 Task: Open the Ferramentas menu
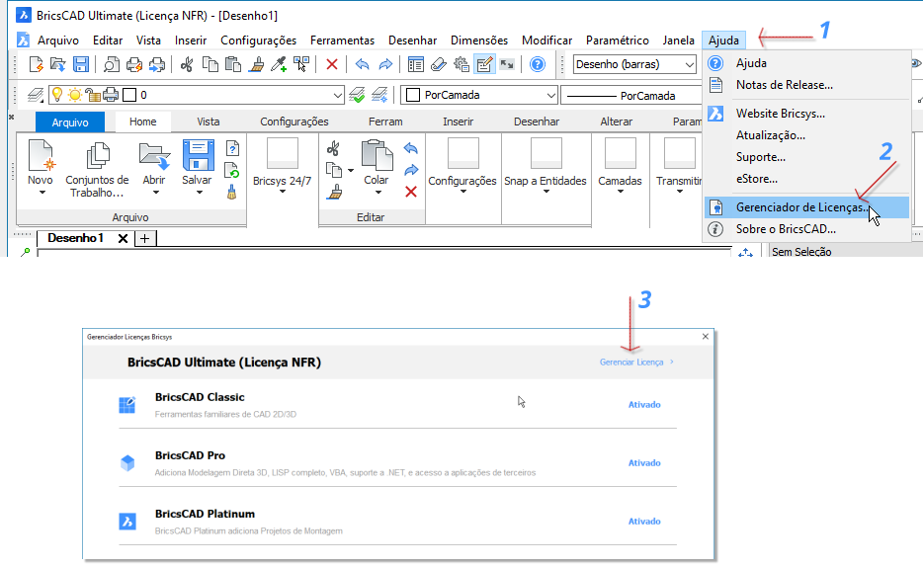pos(343,40)
